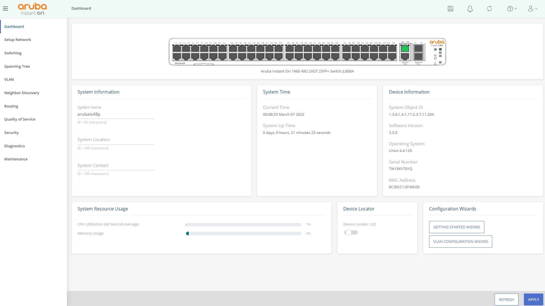Click the SFP+ port on switch diagram
545x306 pixels.
click(418, 49)
